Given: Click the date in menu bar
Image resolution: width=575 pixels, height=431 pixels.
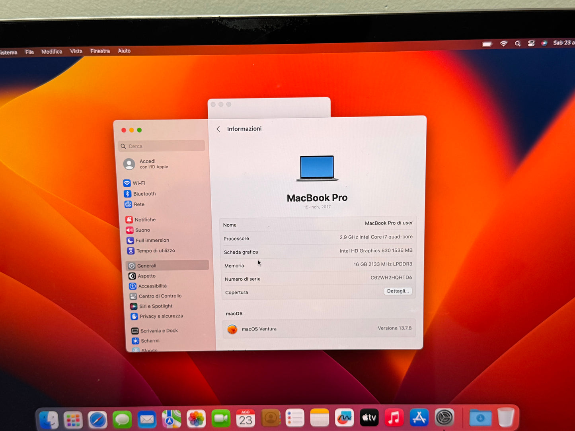Looking at the screenshot, I should pos(563,43).
